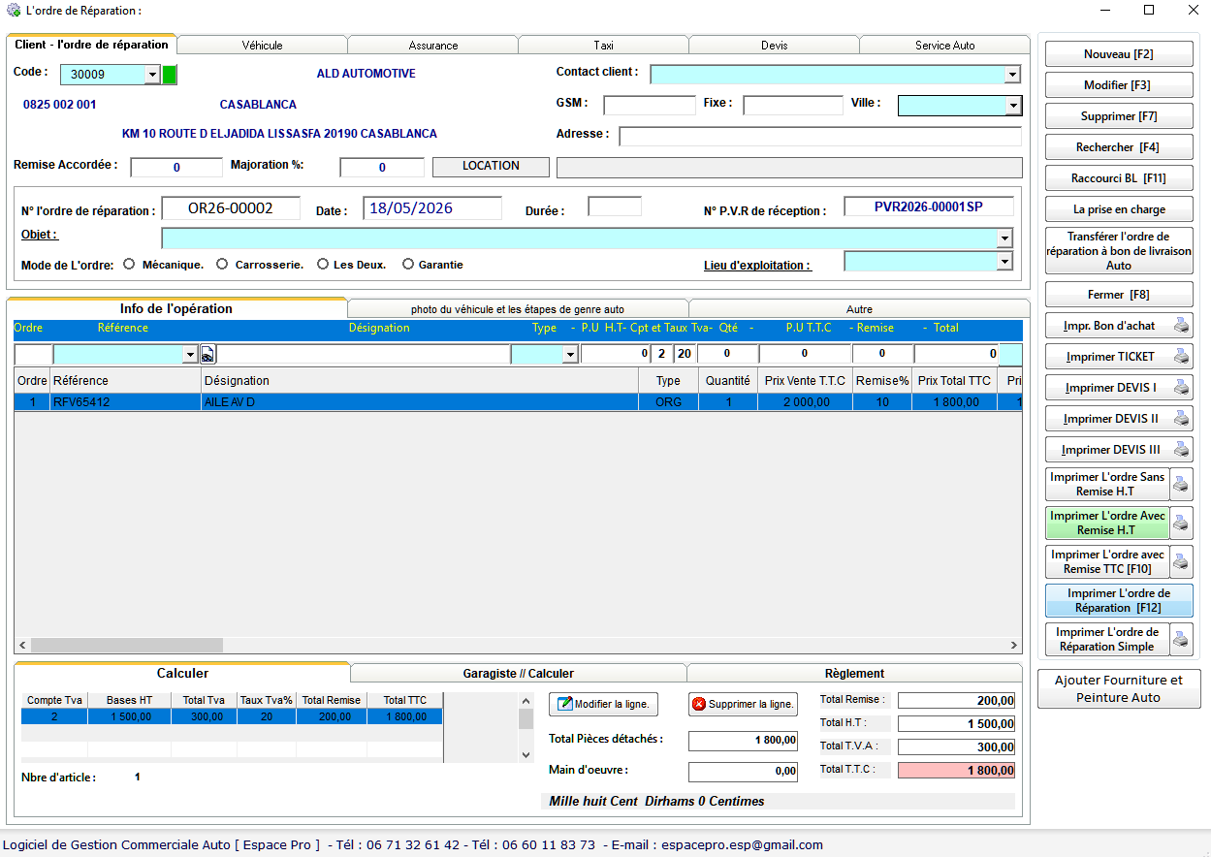Screen dimensions: 1211x857
Task: Select the Carrosserie order mode
Action: [x=222, y=264]
